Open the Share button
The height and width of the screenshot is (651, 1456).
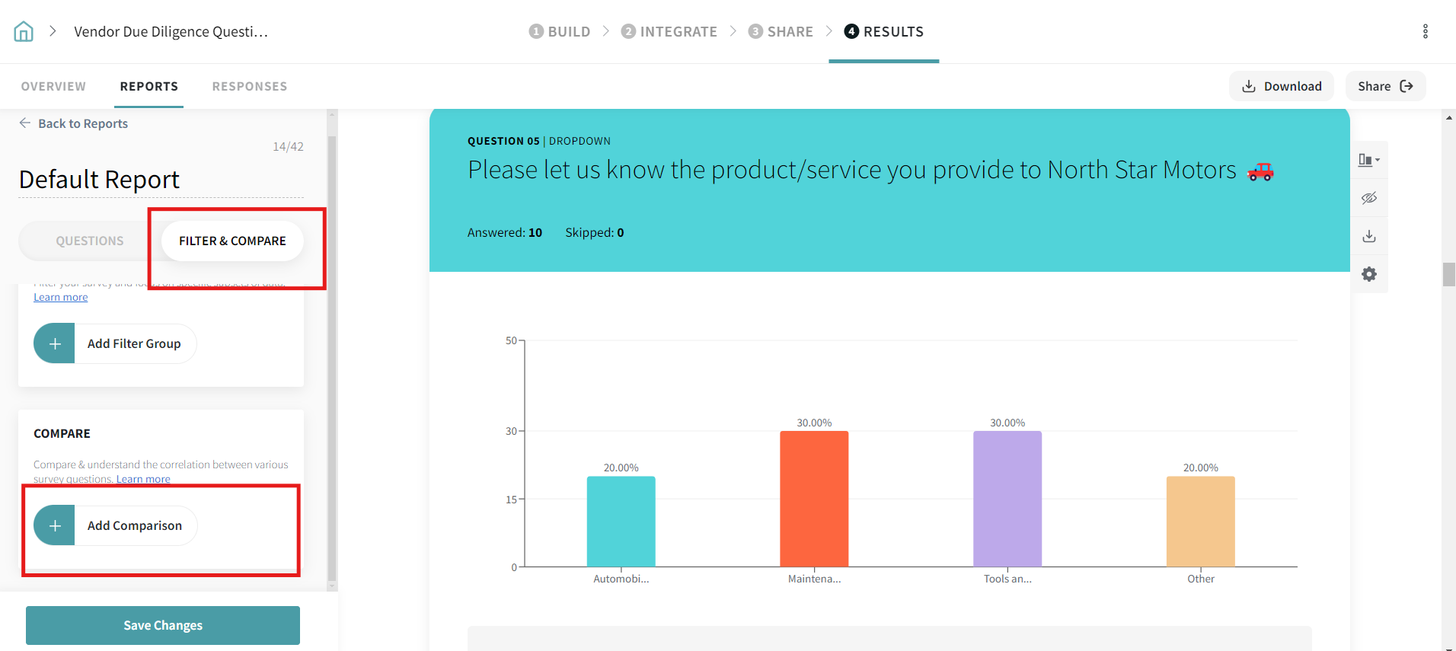pos(1384,87)
